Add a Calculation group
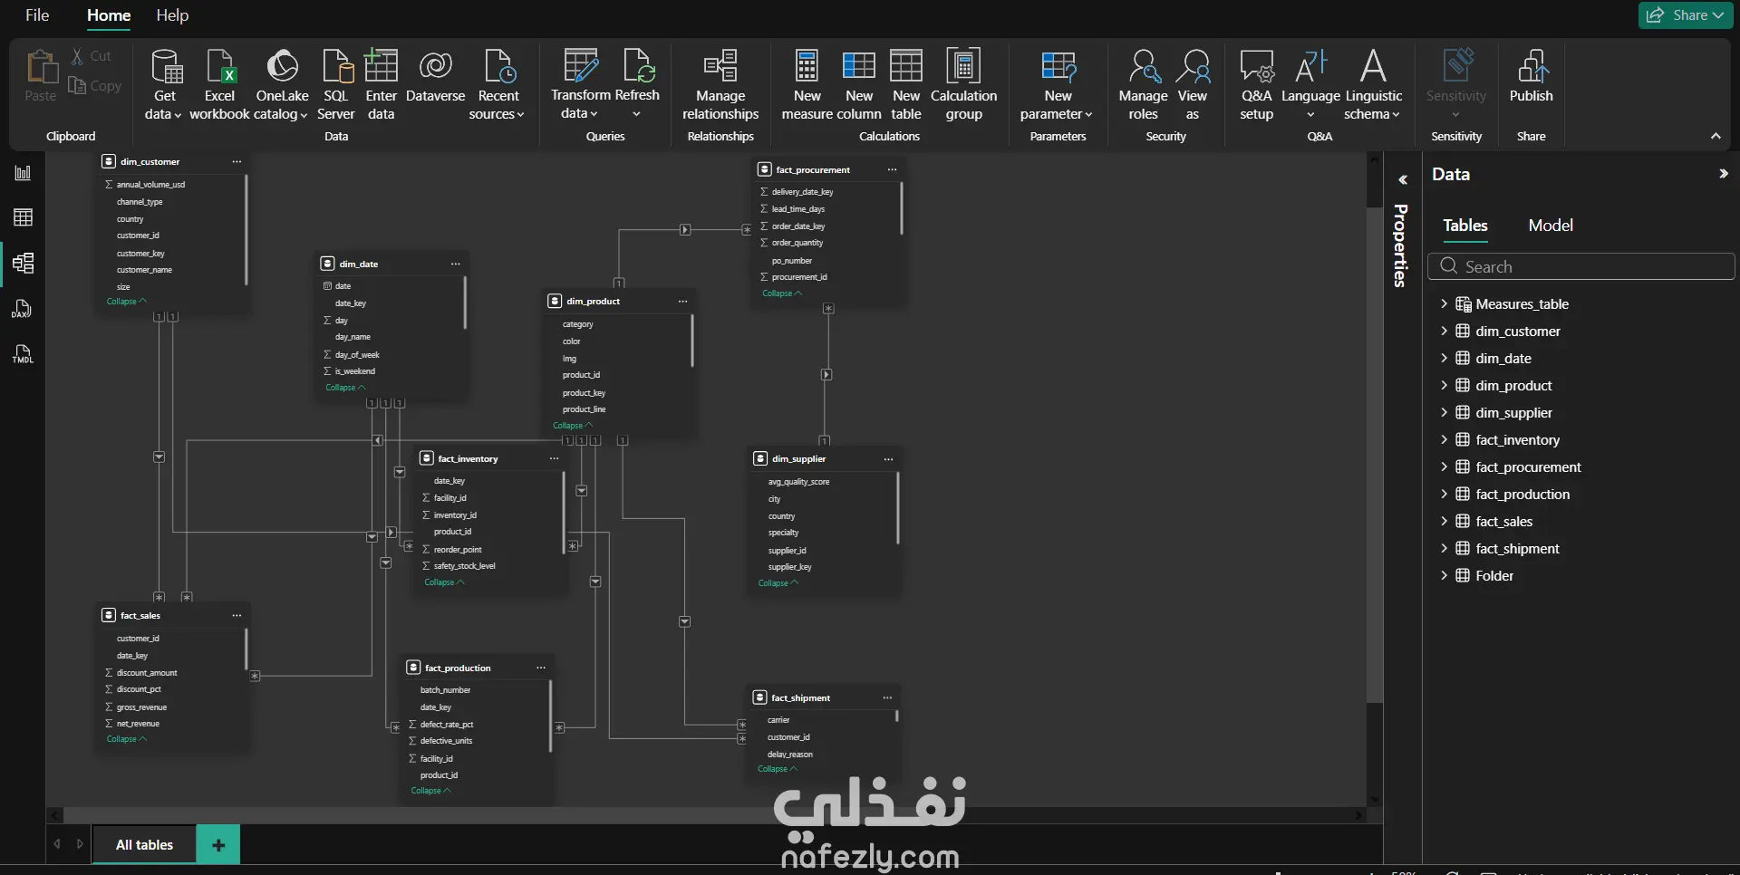This screenshot has width=1740, height=875. pos(963,84)
